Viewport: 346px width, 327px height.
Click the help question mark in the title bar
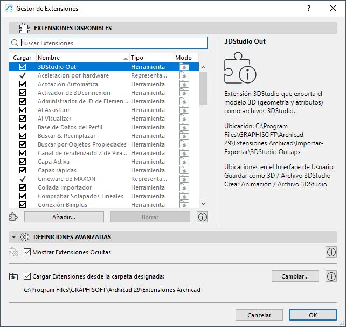point(309,9)
